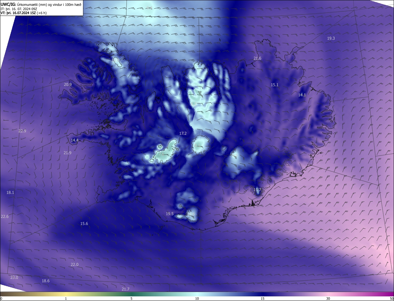The image size is (394, 301).
Task: Click the valid time line 'VT: þri. 16.07.2024 15Z (+6 h)'
Action: point(23,13)
